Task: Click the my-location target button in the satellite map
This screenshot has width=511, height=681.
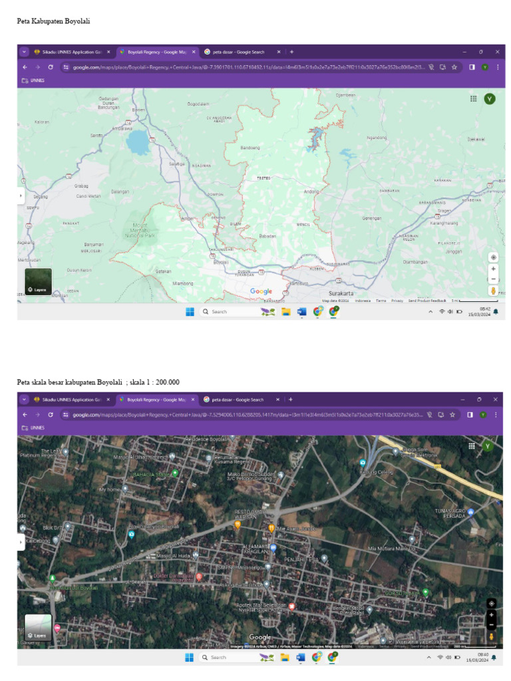Action: coord(492,603)
